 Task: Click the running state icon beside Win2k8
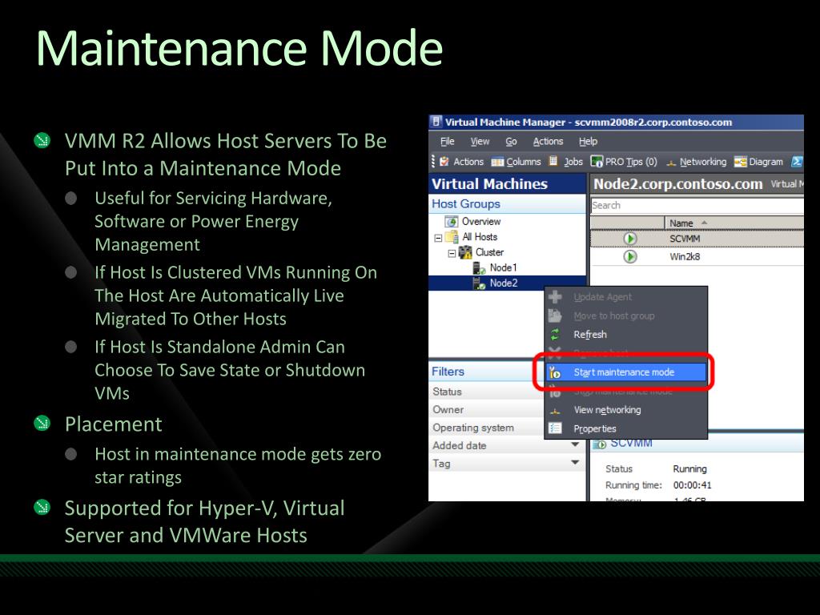630,257
